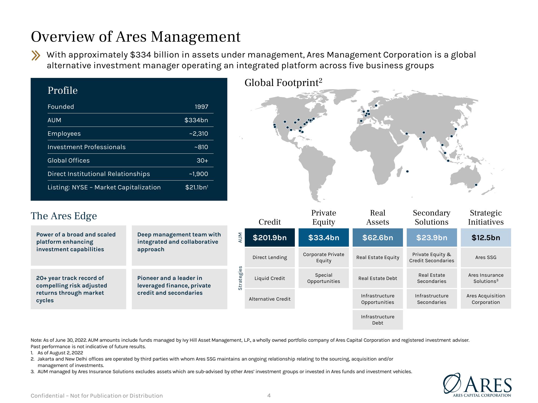Click the Ares Capital Corporation logo
538x403 pixels.
(x=477, y=385)
